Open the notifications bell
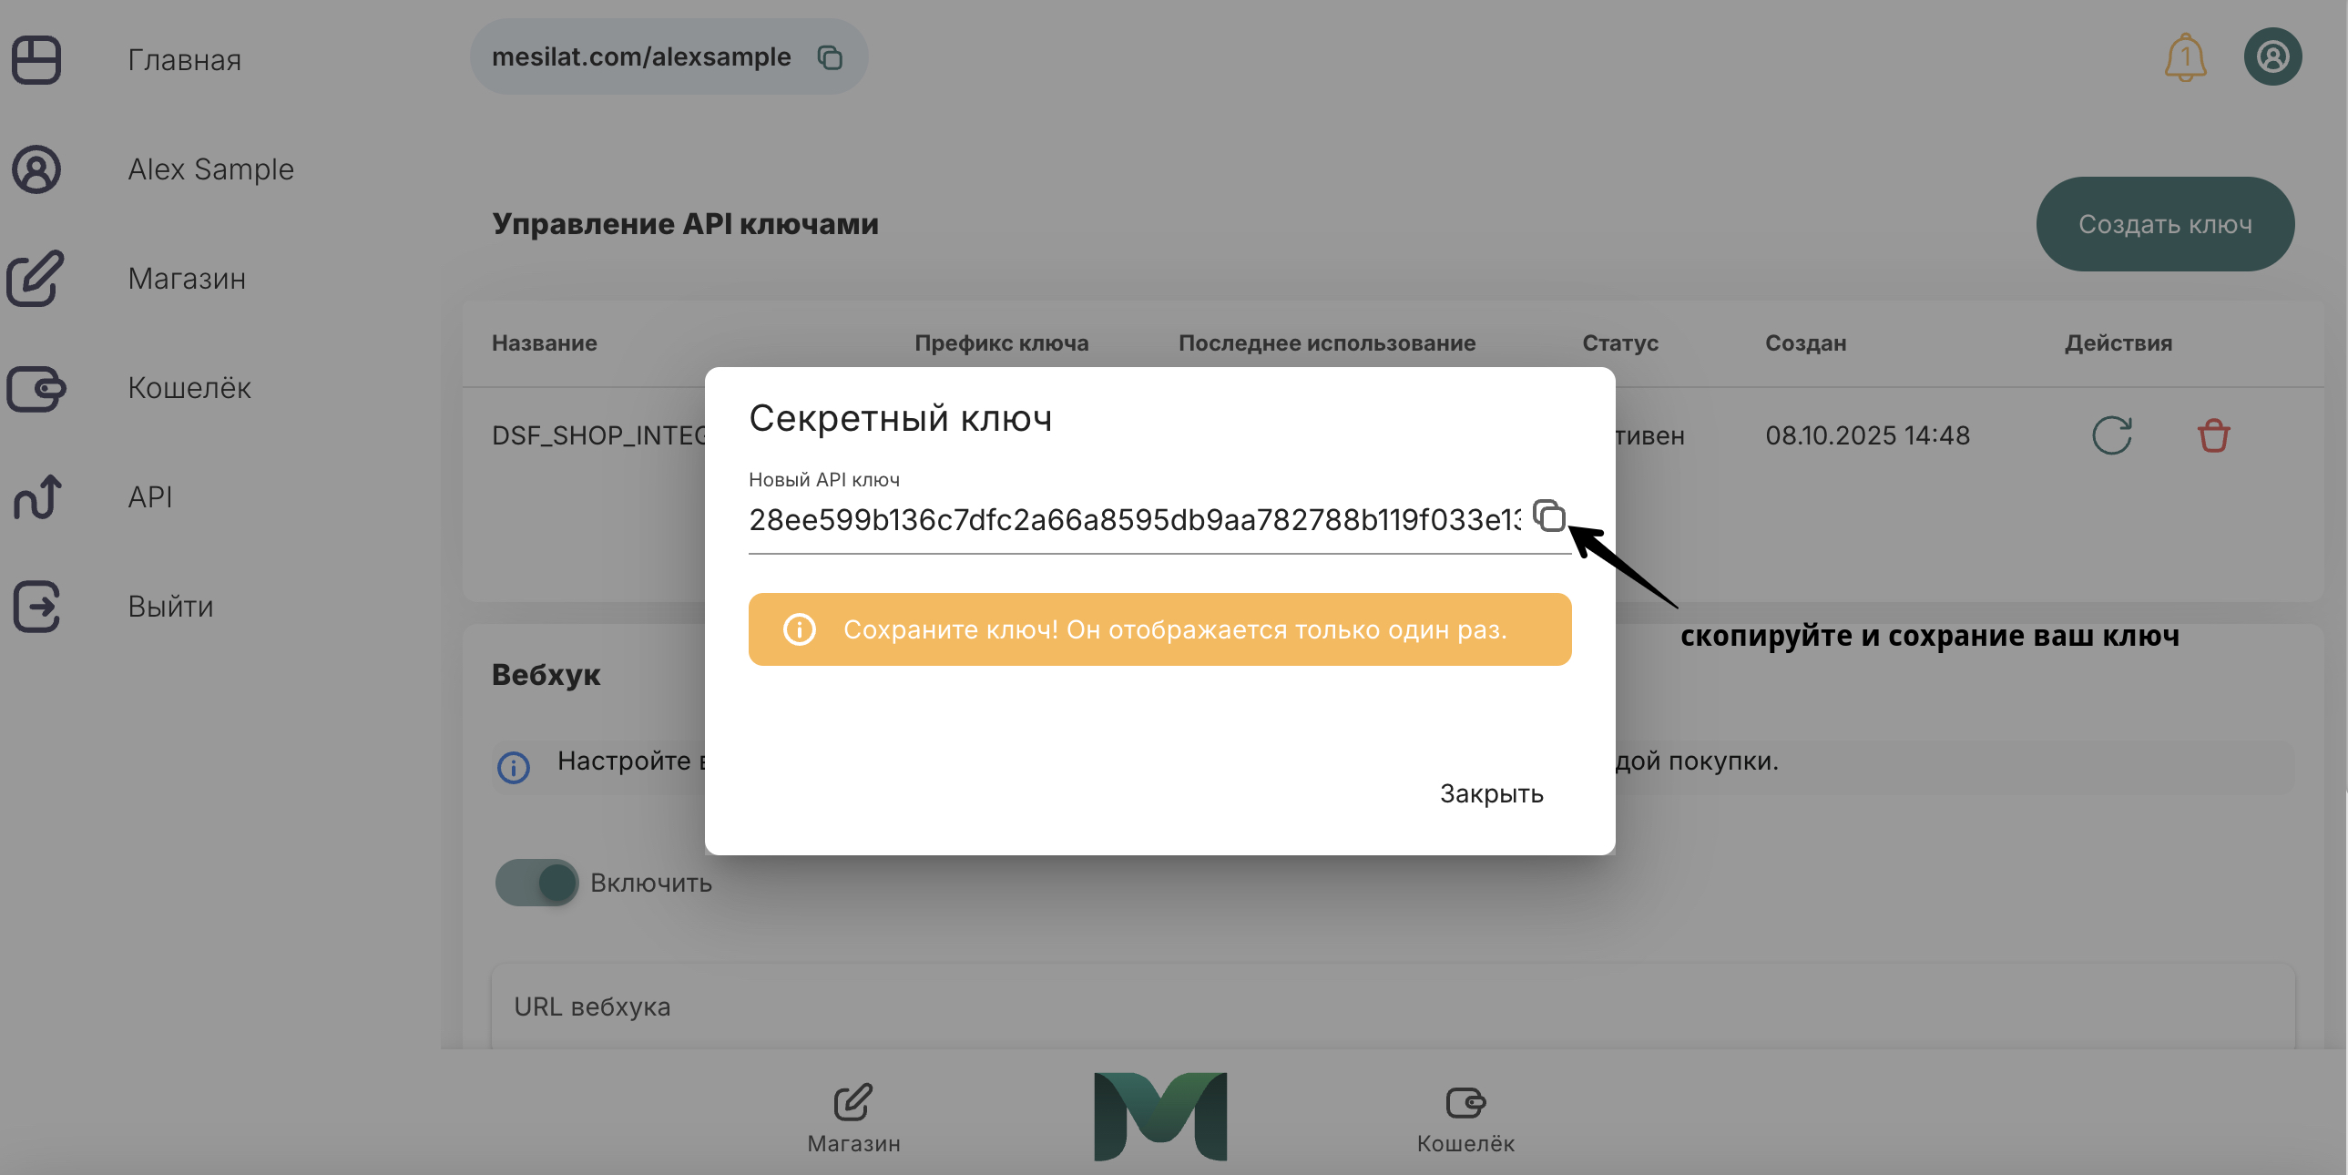This screenshot has height=1175, width=2348. pos(2187,56)
